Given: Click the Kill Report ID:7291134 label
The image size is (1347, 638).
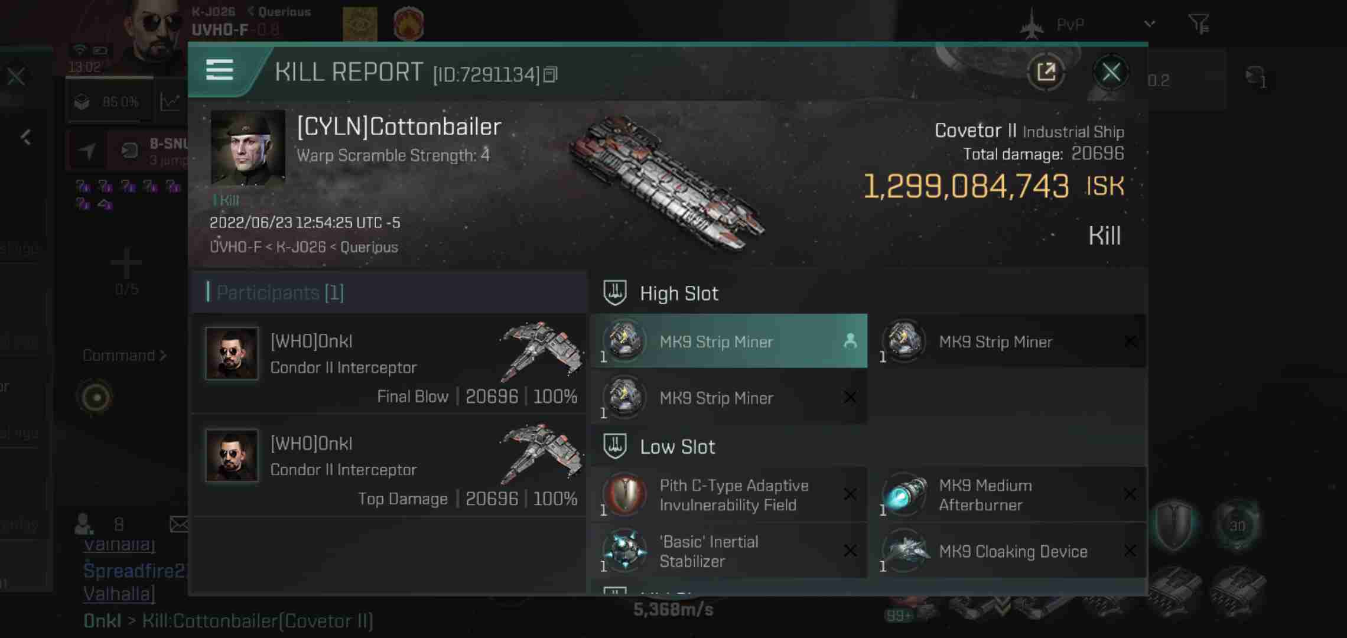Looking at the screenshot, I should point(416,72).
